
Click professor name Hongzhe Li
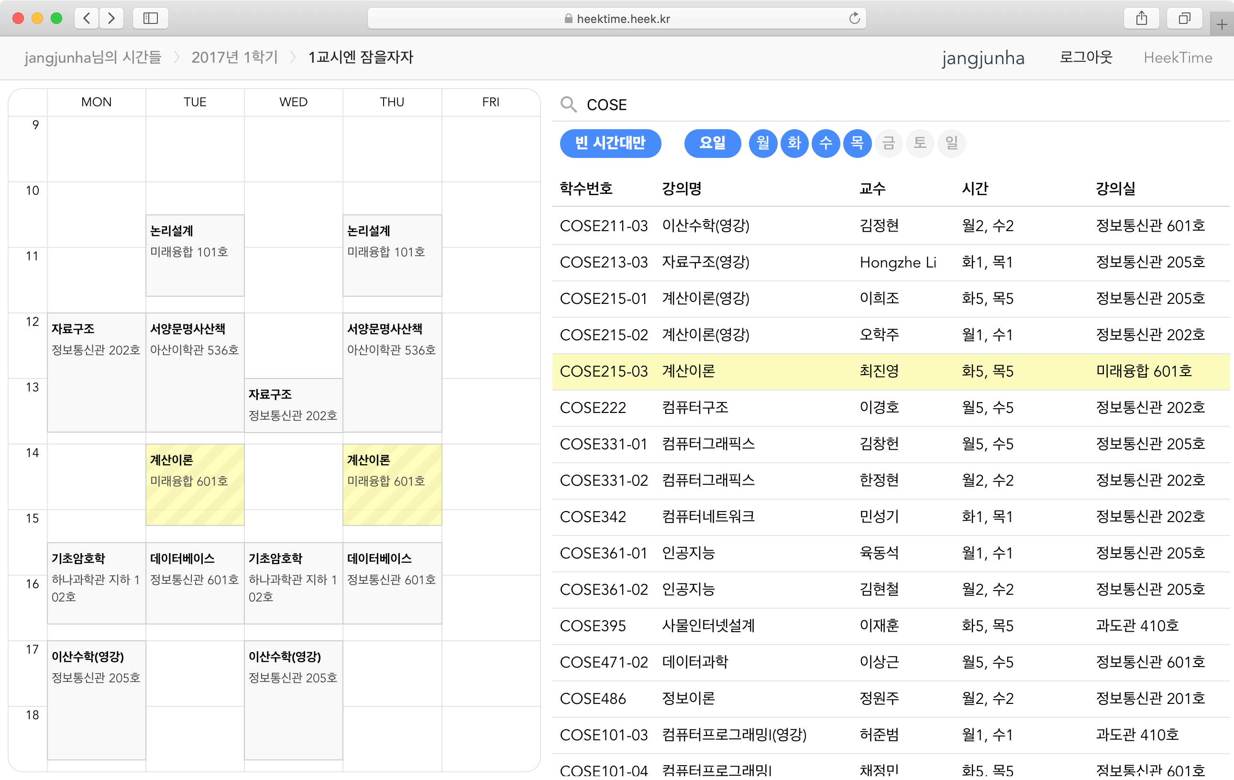pyautogui.click(x=898, y=262)
